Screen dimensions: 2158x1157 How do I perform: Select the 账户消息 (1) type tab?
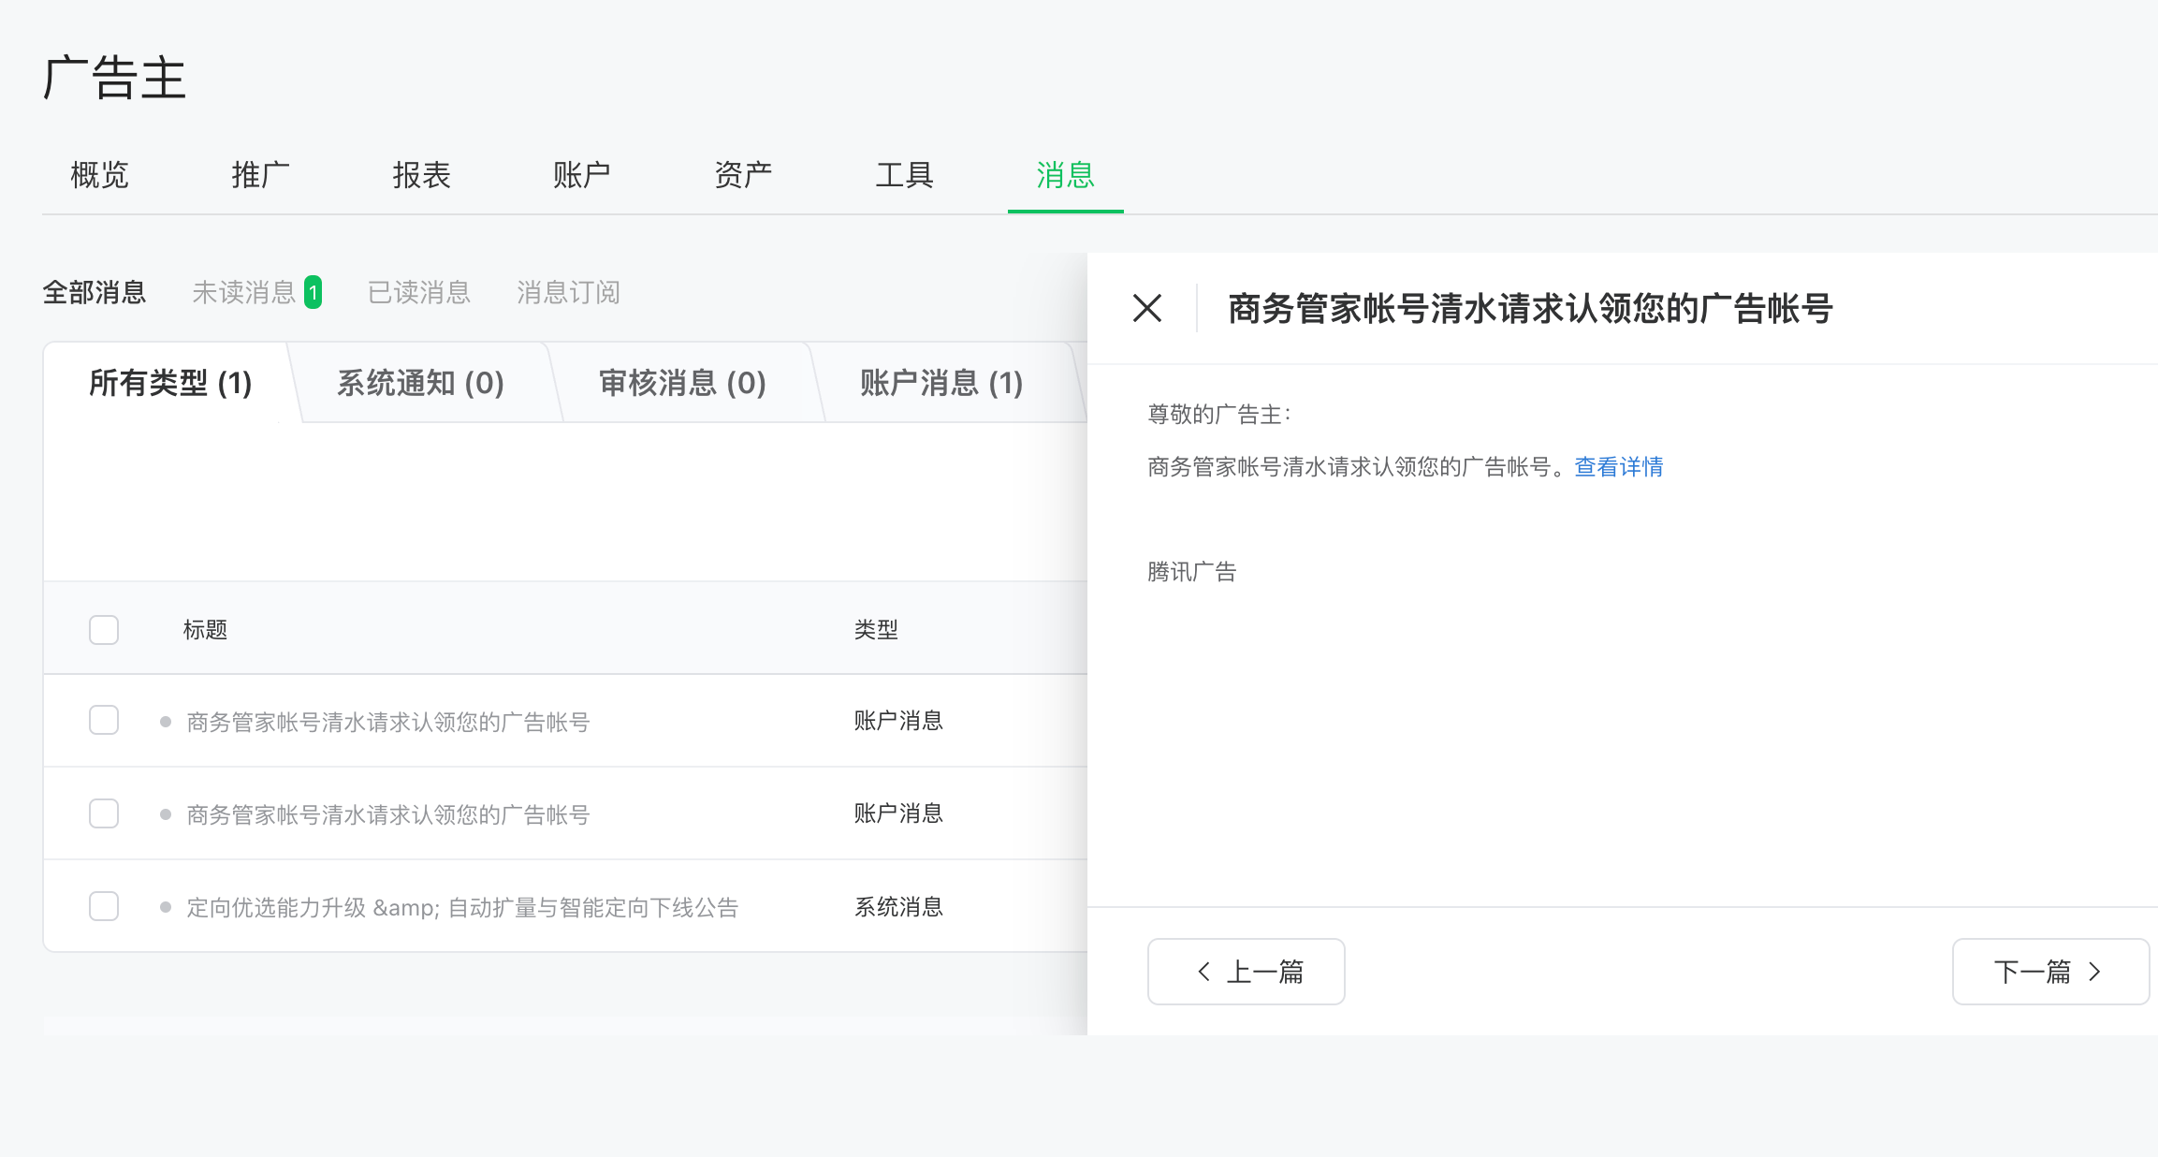940,383
